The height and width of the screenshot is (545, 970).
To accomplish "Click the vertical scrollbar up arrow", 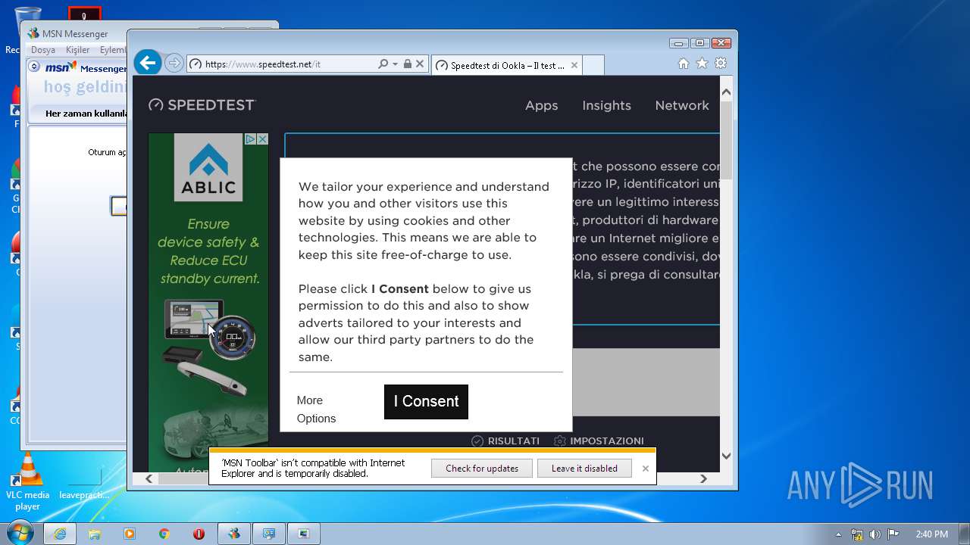I will point(726,92).
